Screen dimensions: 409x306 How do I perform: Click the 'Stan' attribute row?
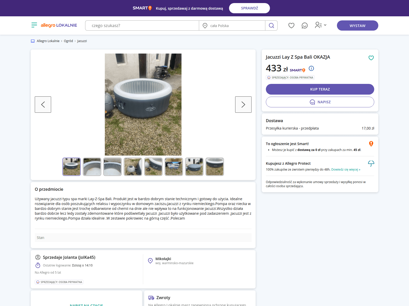(x=143, y=238)
